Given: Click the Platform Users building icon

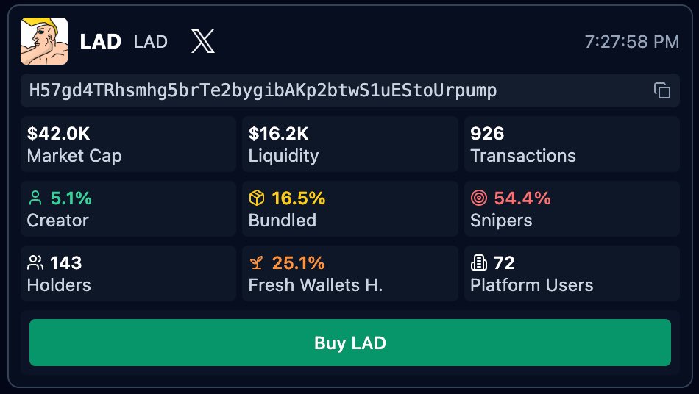Looking at the screenshot, I should coord(479,263).
